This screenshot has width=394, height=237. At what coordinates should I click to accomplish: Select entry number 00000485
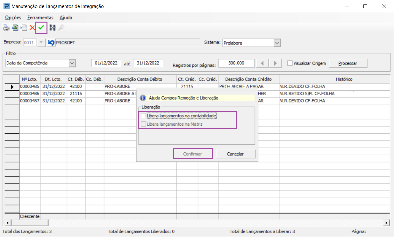point(30,87)
